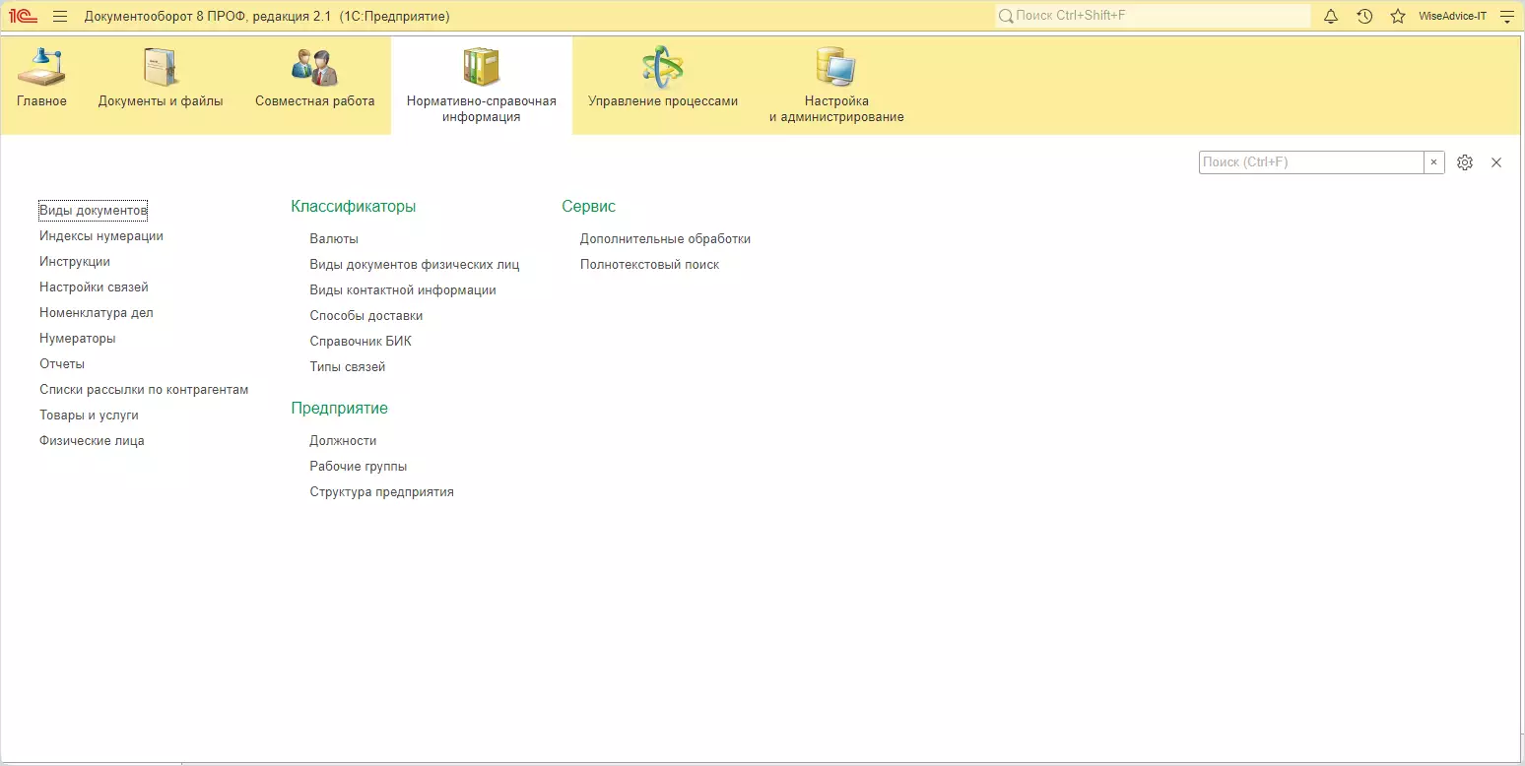This screenshot has width=1525, height=766.
Task: Open Должности link
Action: coord(343,441)
